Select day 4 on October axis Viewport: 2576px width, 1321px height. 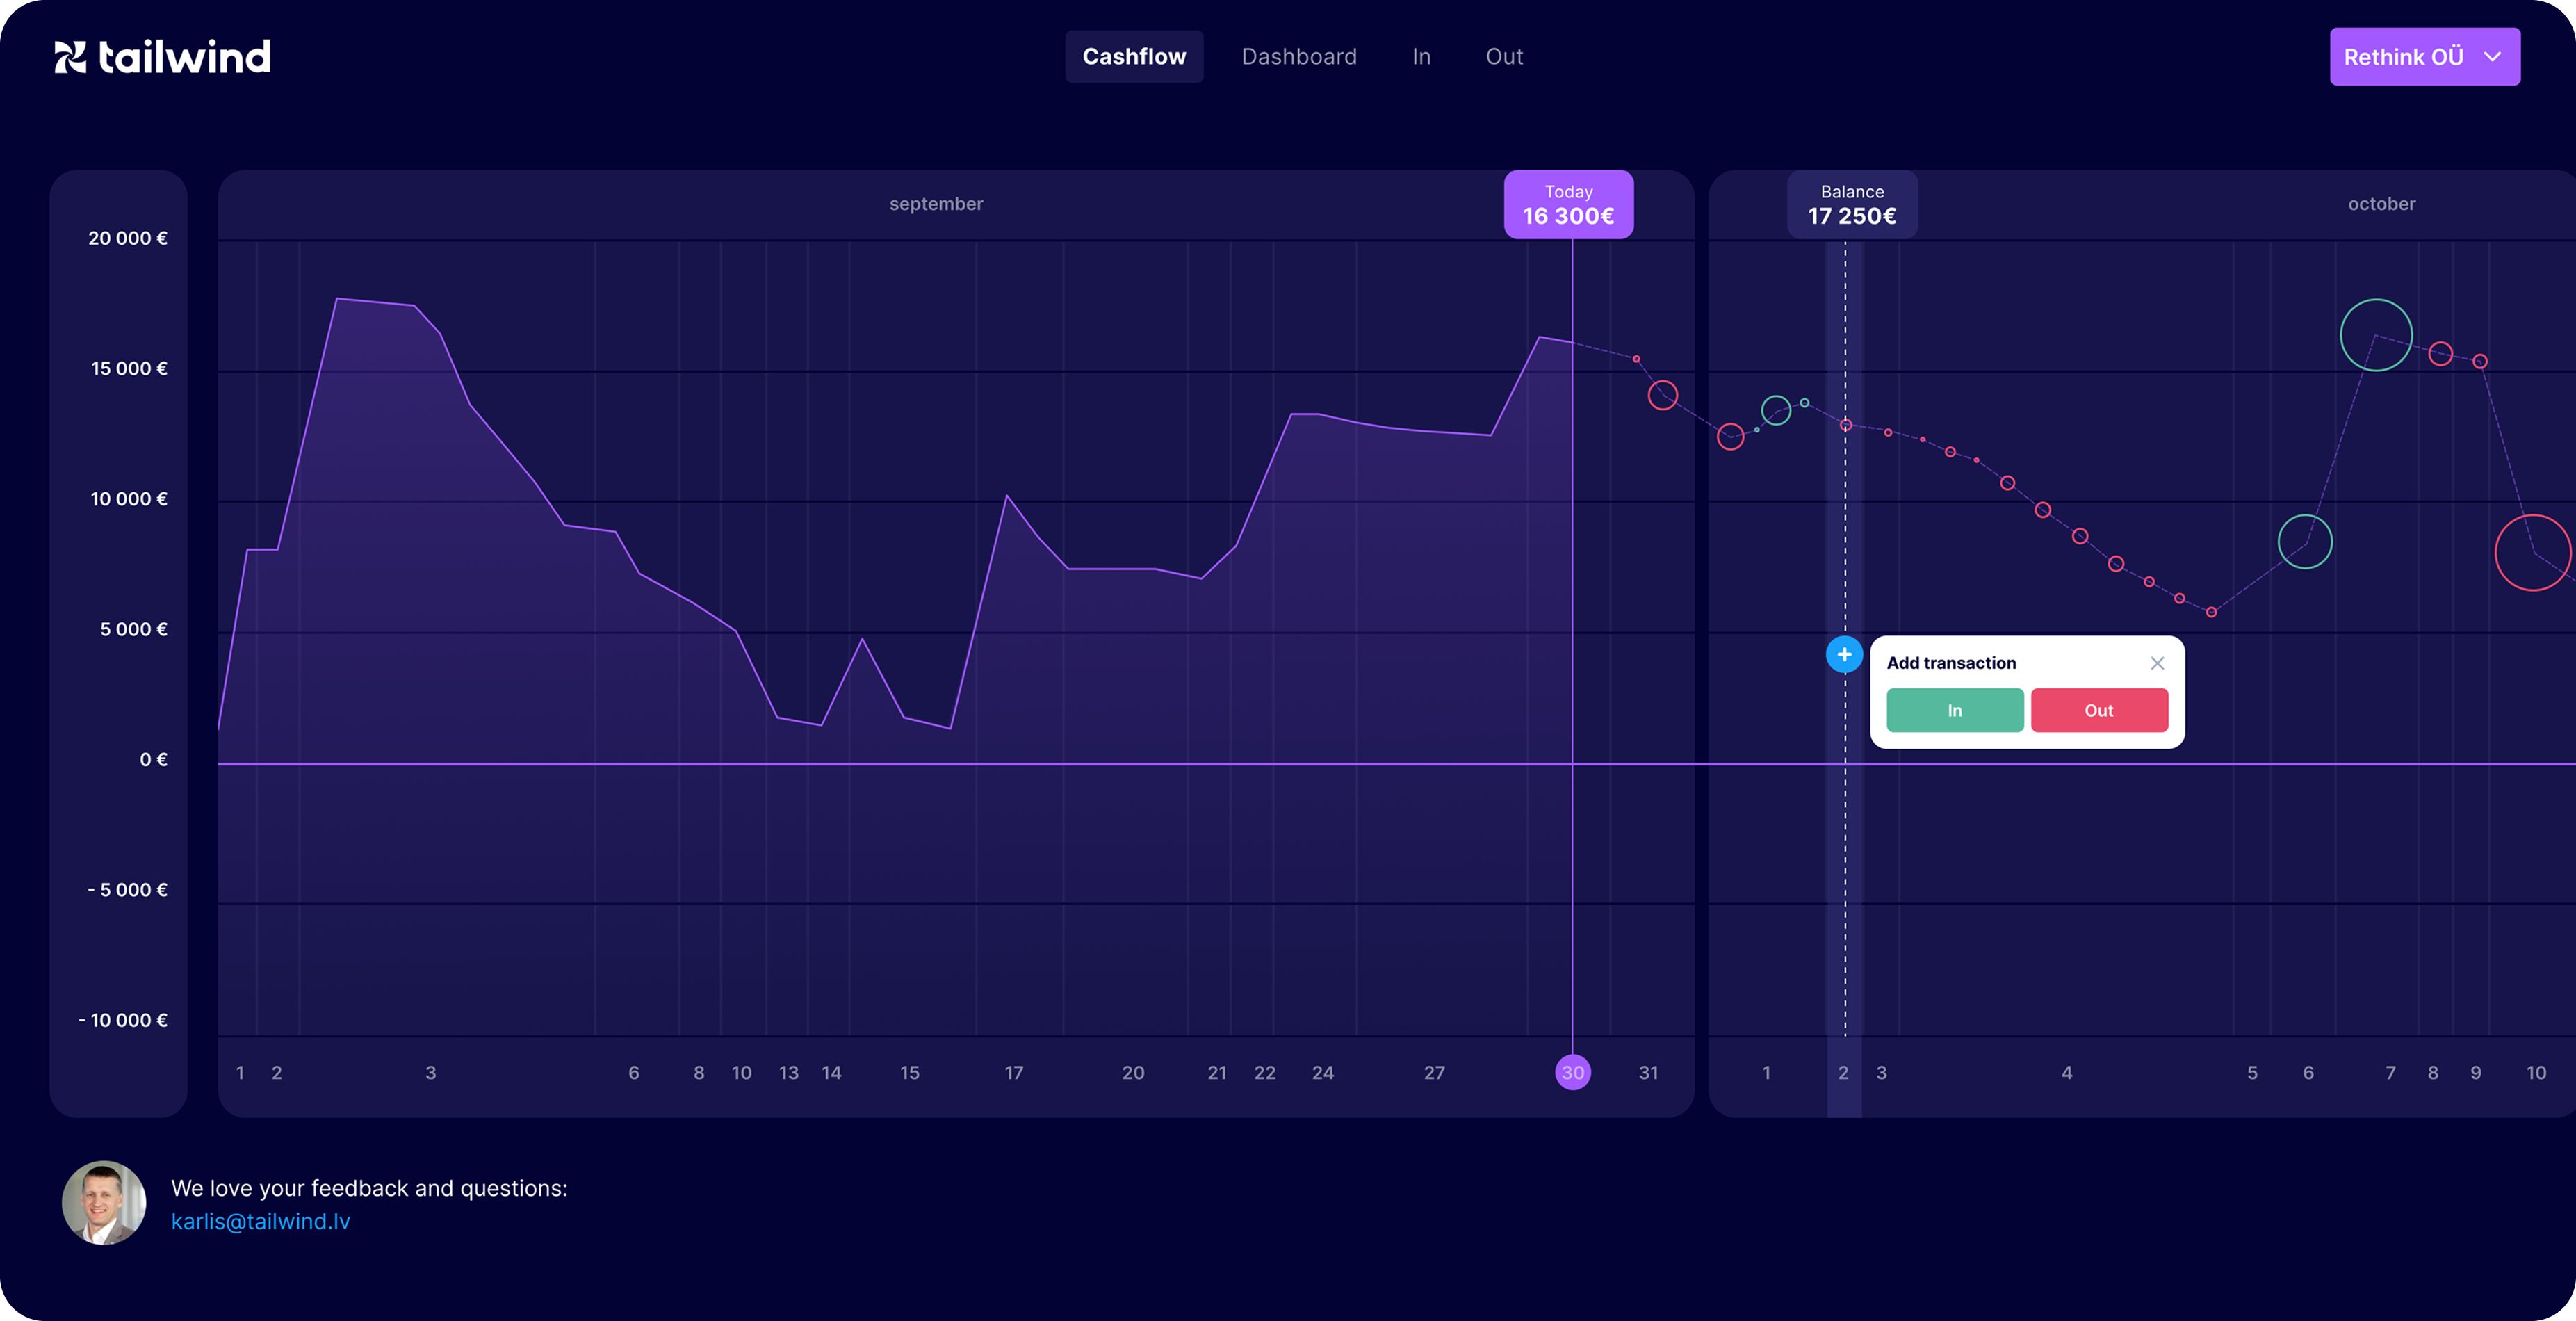coord(2066,1072)
